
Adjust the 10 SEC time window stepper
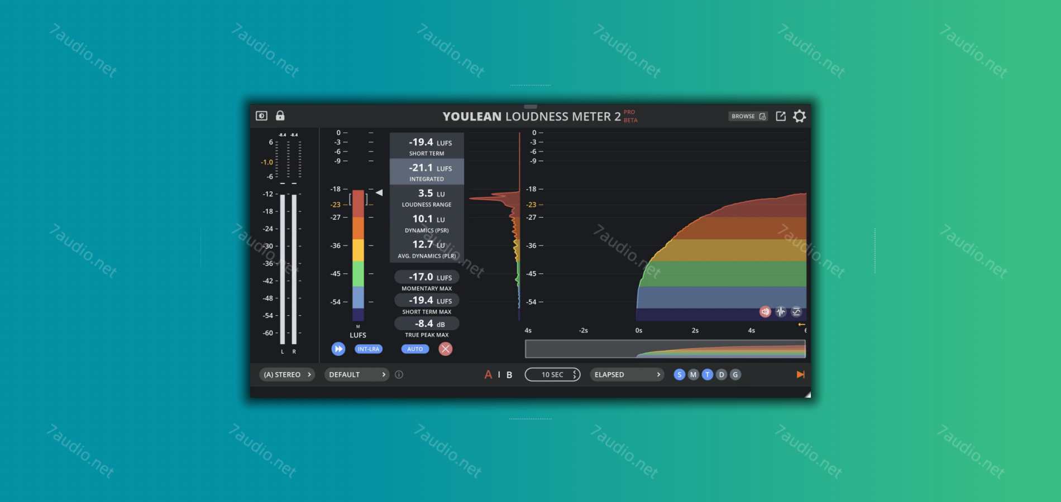coord(552,375)
